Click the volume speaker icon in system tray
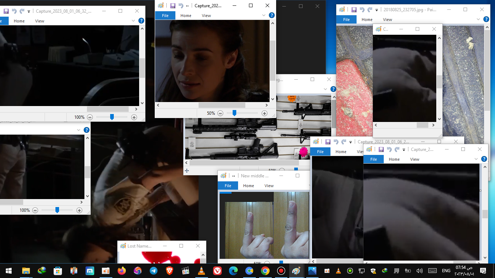The height and width of the screenshot is (278, 495). (x=419, y=271)
